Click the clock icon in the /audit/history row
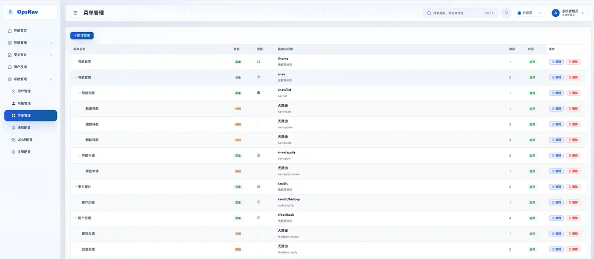The height and width of the screenshot is (259, 594). click(x=258, y=202)
